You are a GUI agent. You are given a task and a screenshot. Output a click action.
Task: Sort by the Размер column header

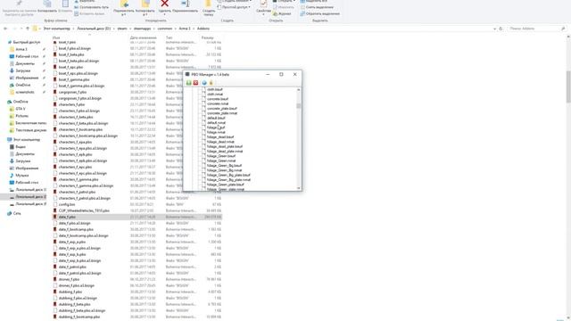tap(207, 37)
